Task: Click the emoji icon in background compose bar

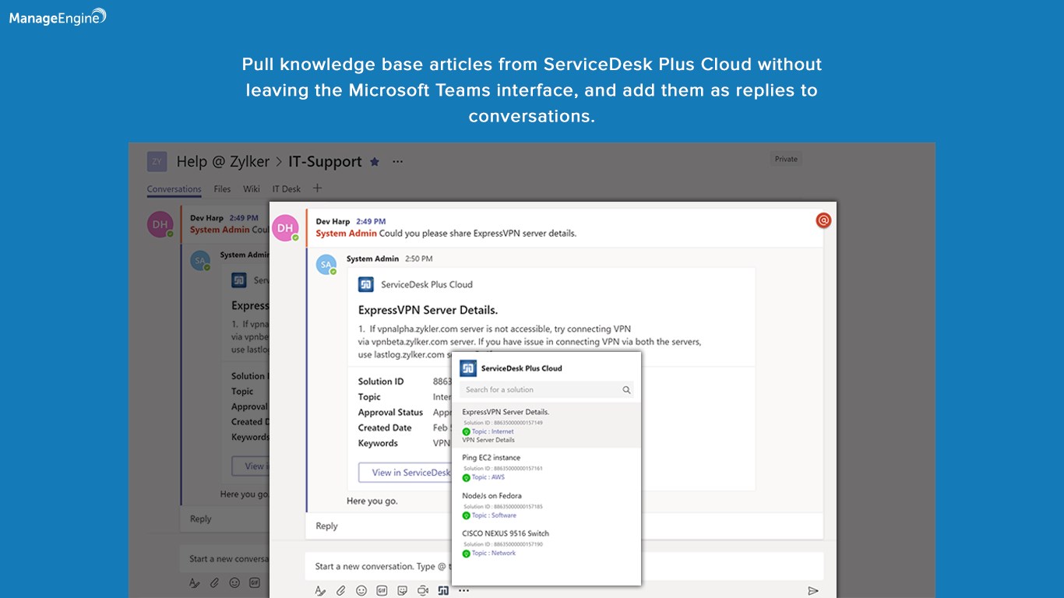Action: pyautogui.click(x=234, y=582)
